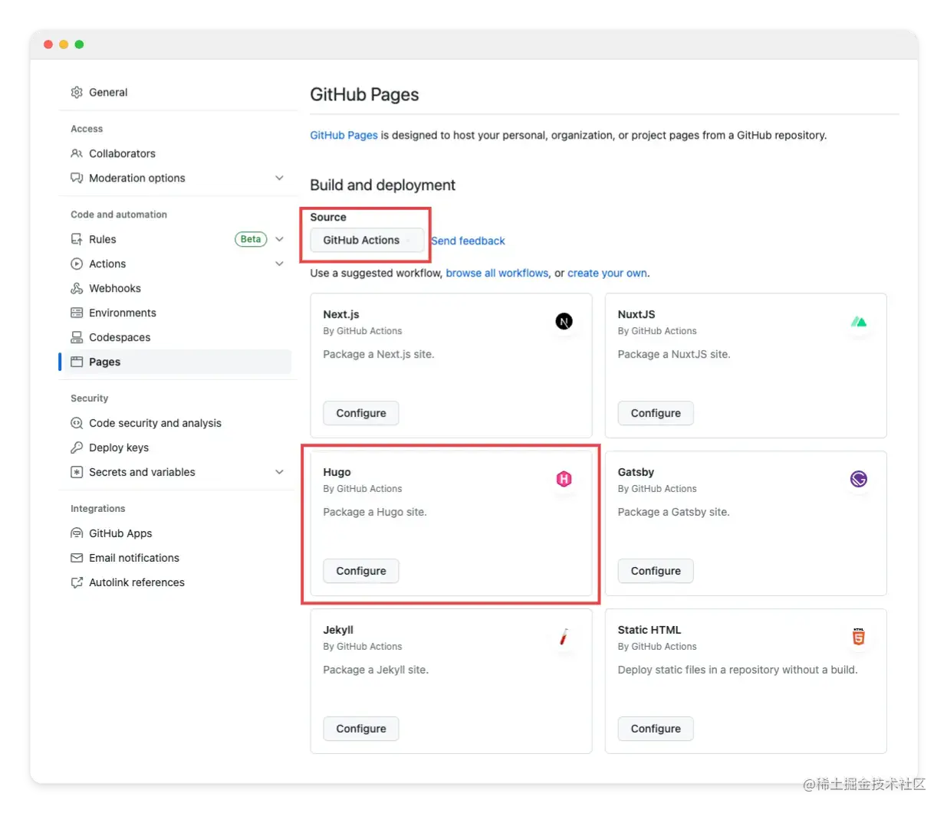Click the Beta badge next to Rules
947x813 pixels.
pyautogui.click(x=251, y=240)
